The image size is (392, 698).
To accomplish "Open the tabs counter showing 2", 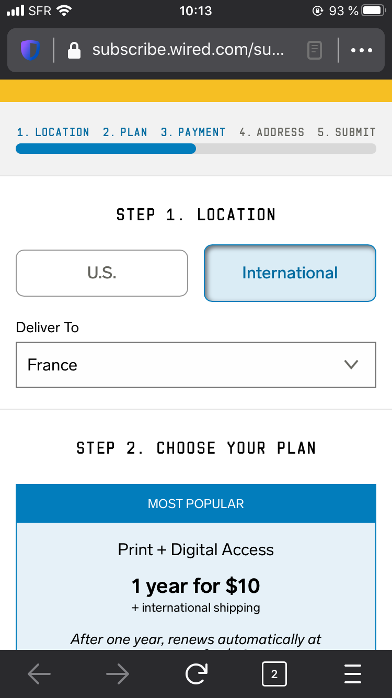I will pyautogui.click(x=274, y=674).
